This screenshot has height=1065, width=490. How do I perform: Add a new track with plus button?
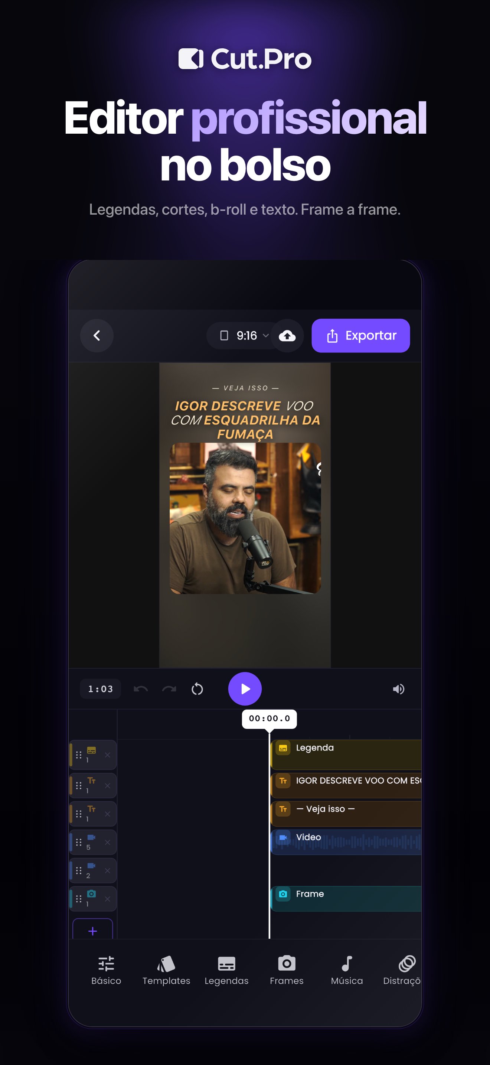(x=92, y=929)
